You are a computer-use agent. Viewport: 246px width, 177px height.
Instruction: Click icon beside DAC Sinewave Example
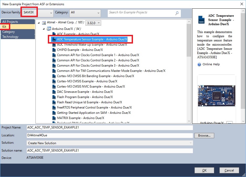pyautogui.click(x=54, y=92)
